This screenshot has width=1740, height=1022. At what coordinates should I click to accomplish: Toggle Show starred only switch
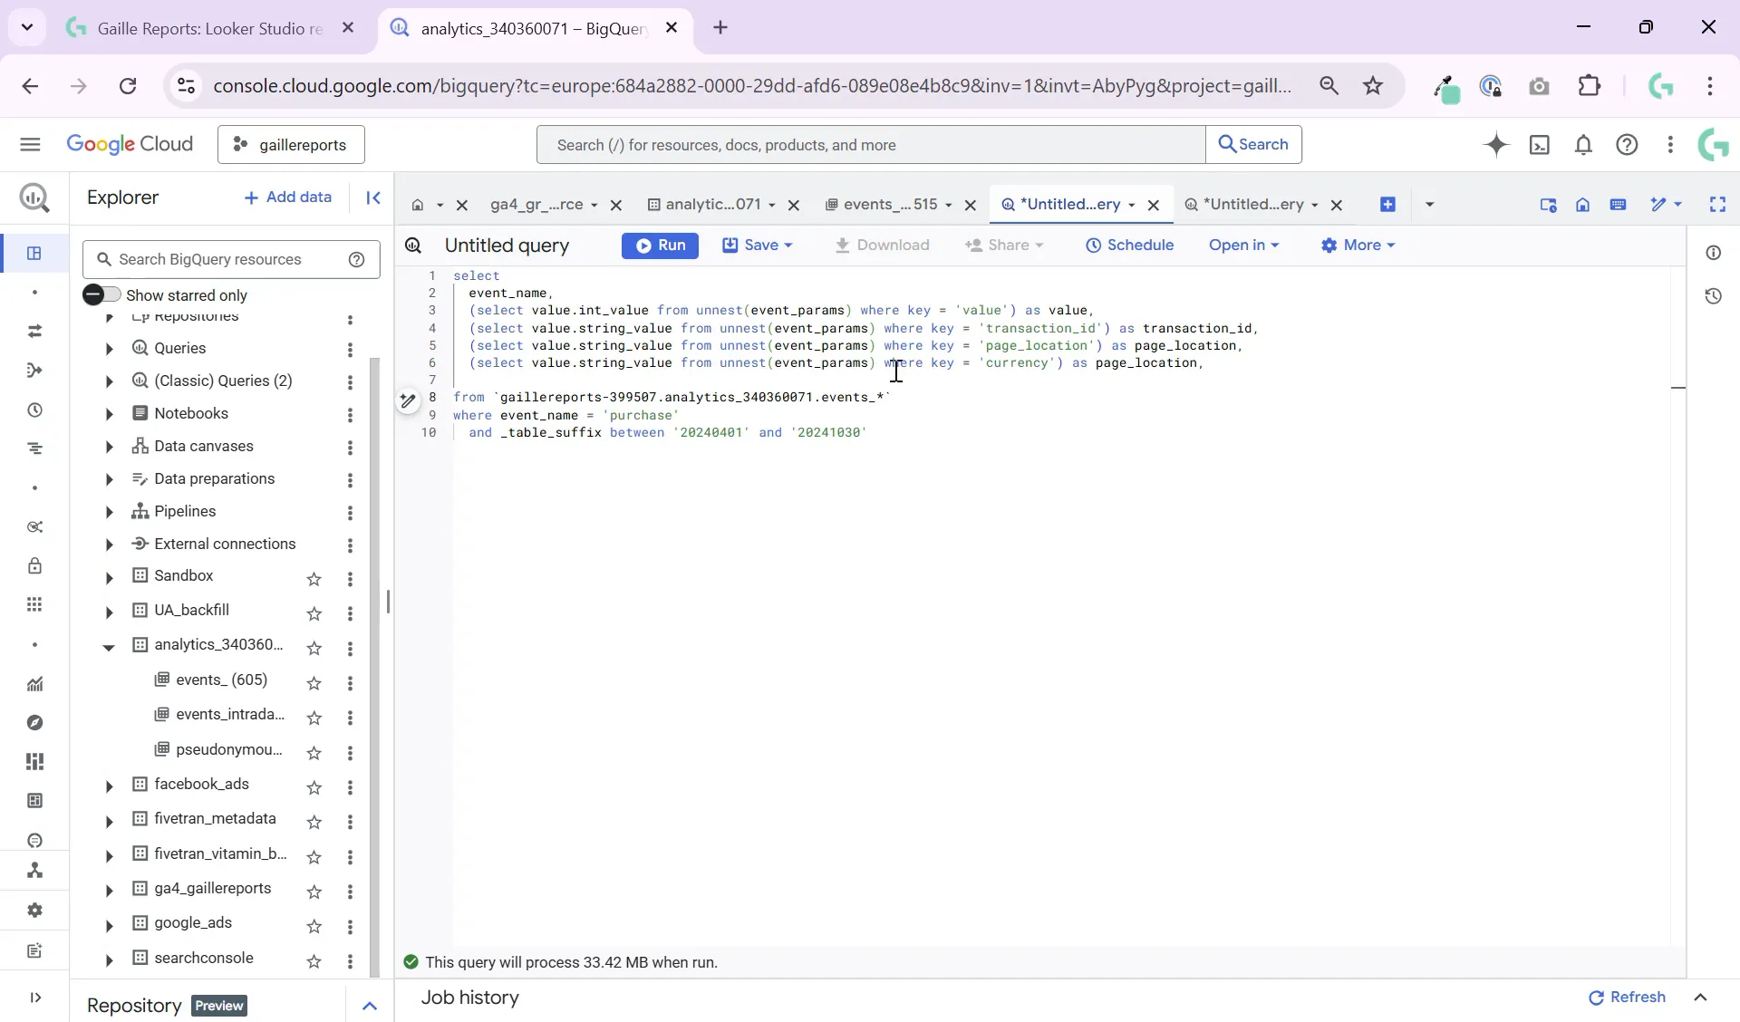(101, 294)
